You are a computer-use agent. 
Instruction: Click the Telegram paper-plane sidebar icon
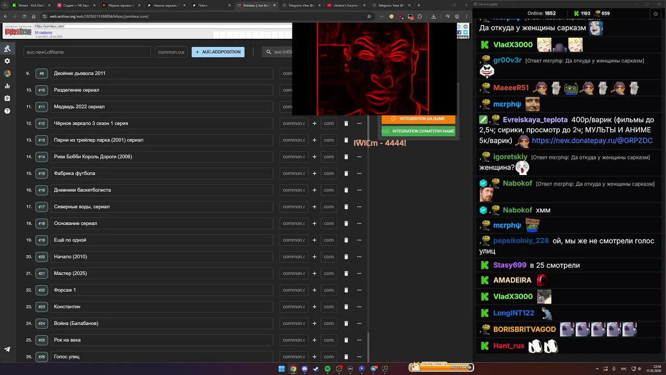pyautogui.click(x=7, y=349)
